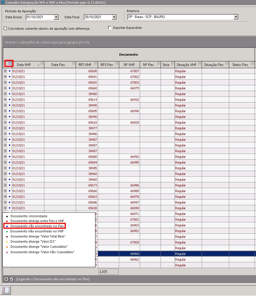This screenshot has height=296, width=256.
Task: Sort by the Status Flex column header
Action: (240, 65)
